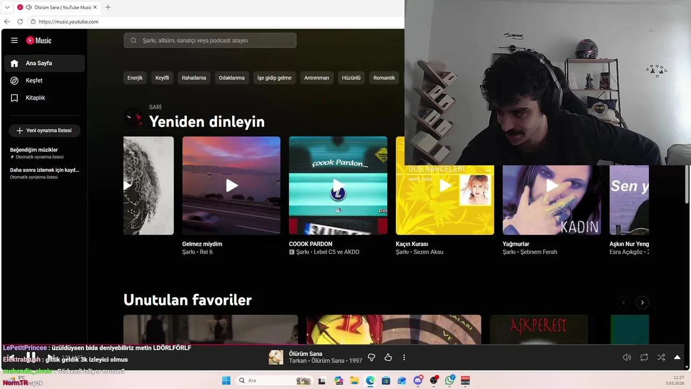Select the Antrenman mood chip
Screen dimensions: 691x389
316,78
